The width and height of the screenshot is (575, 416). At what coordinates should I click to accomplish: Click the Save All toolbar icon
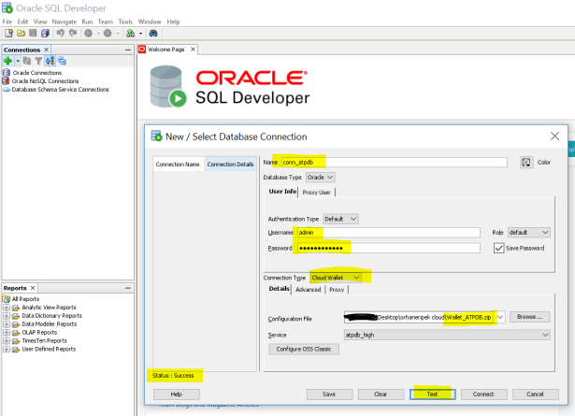pos(44,33)
